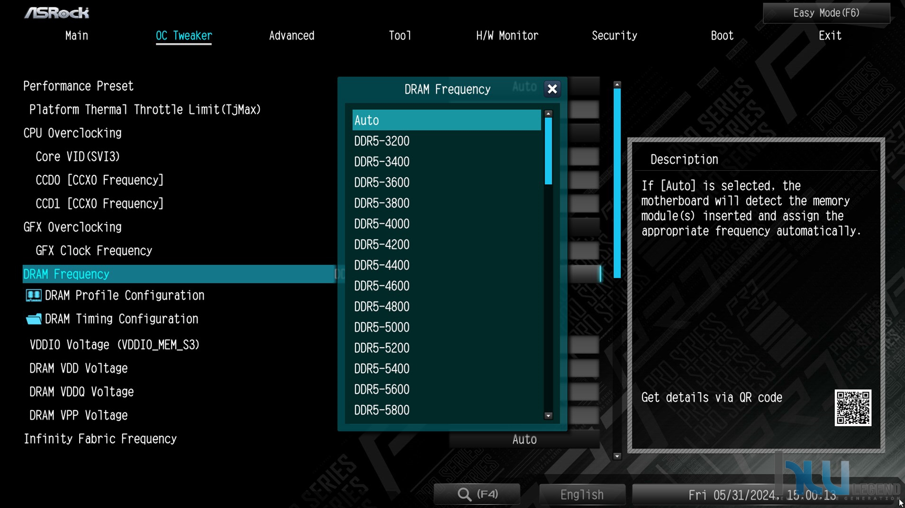This screenshot has width=905, height=508.
Task: Select DDR5-3400 frequency option
Action: (446, 162)
